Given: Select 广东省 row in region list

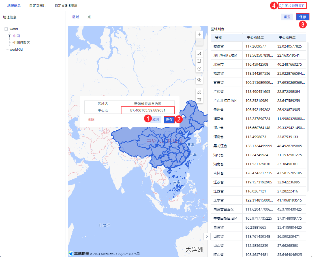Looking at the screenshot, I should tap(258, 91).
